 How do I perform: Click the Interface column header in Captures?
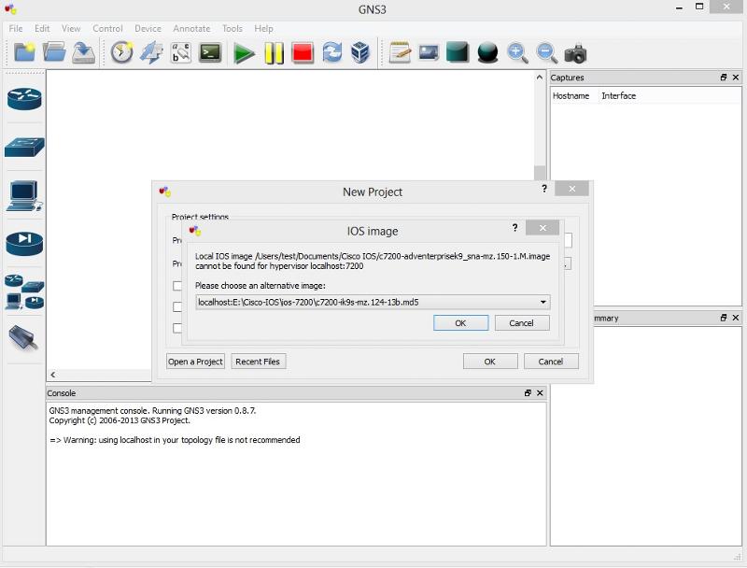click(x=619, y=96)
